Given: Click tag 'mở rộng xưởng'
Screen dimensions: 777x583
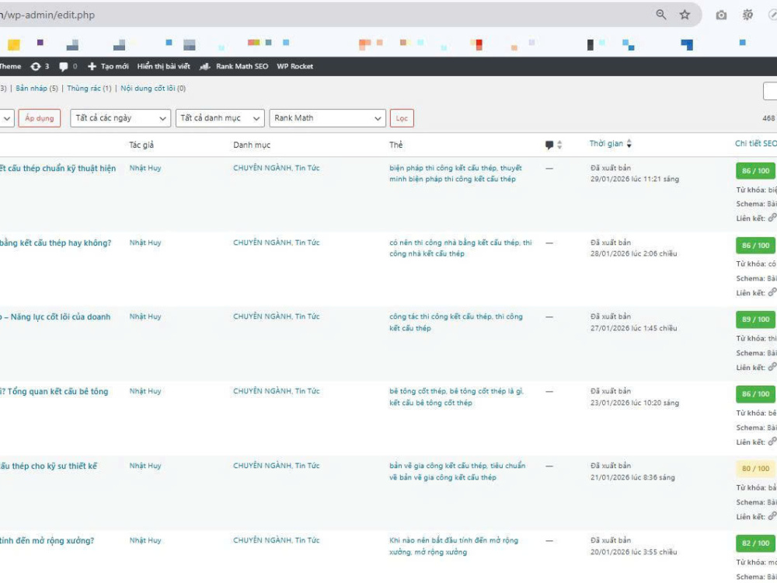Looking at the screenshot, I should point(441,552).
